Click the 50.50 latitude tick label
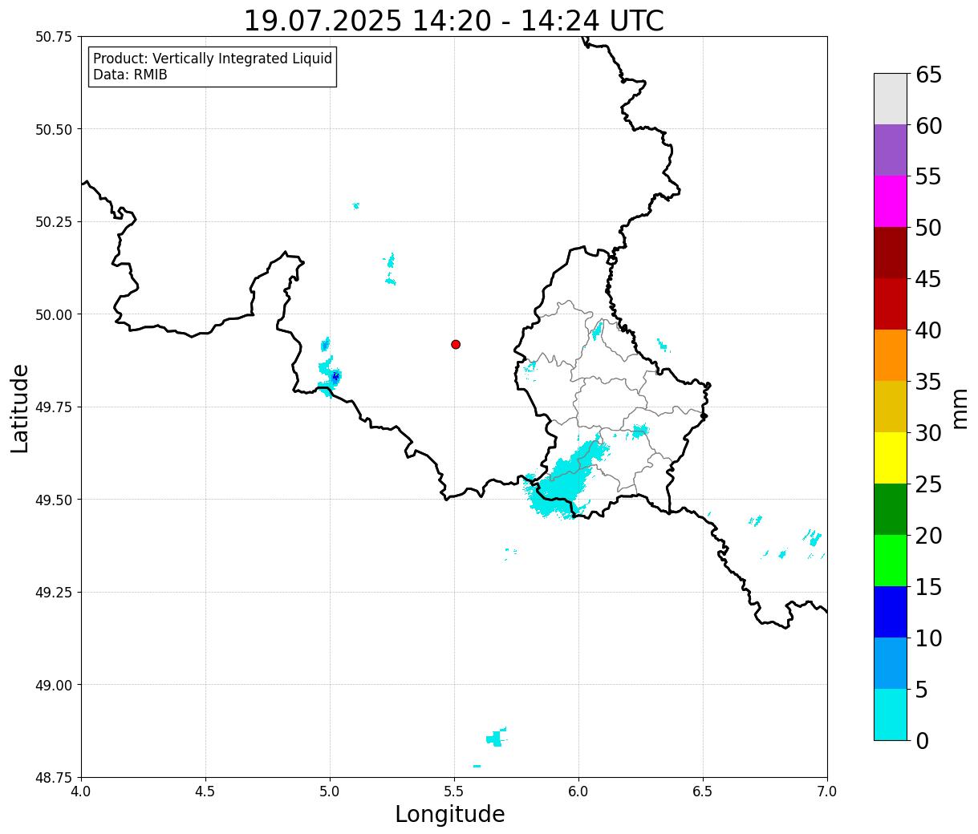978x834 pixels. (x=54, y=129)
